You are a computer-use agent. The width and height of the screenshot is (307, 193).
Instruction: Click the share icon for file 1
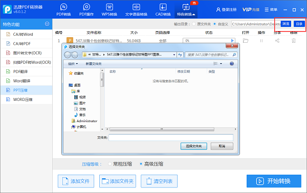tap(277, 41)
